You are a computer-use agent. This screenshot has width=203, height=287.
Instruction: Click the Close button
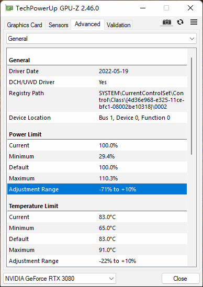pyautogui.click(x=181, y=279)
